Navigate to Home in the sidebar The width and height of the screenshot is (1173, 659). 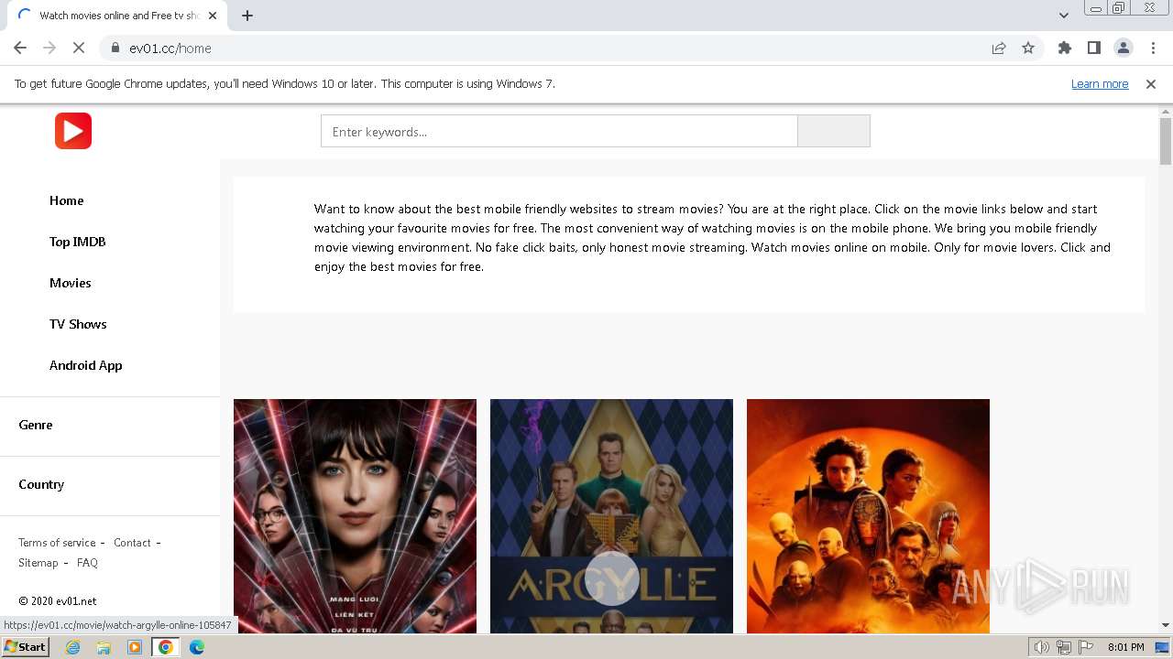(x=67, y=200)
